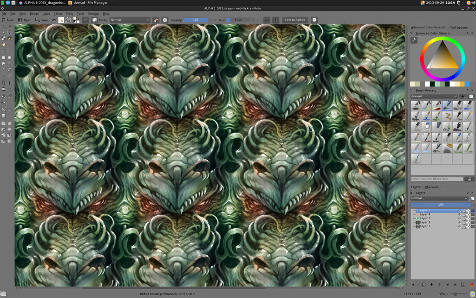
Task: Select the color picker eyedropper tool
Action: point(9,96)
